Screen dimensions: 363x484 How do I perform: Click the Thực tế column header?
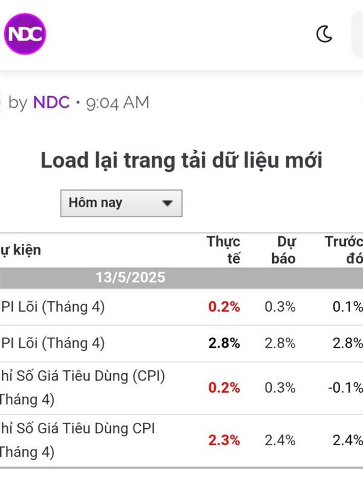coord(223,250)
